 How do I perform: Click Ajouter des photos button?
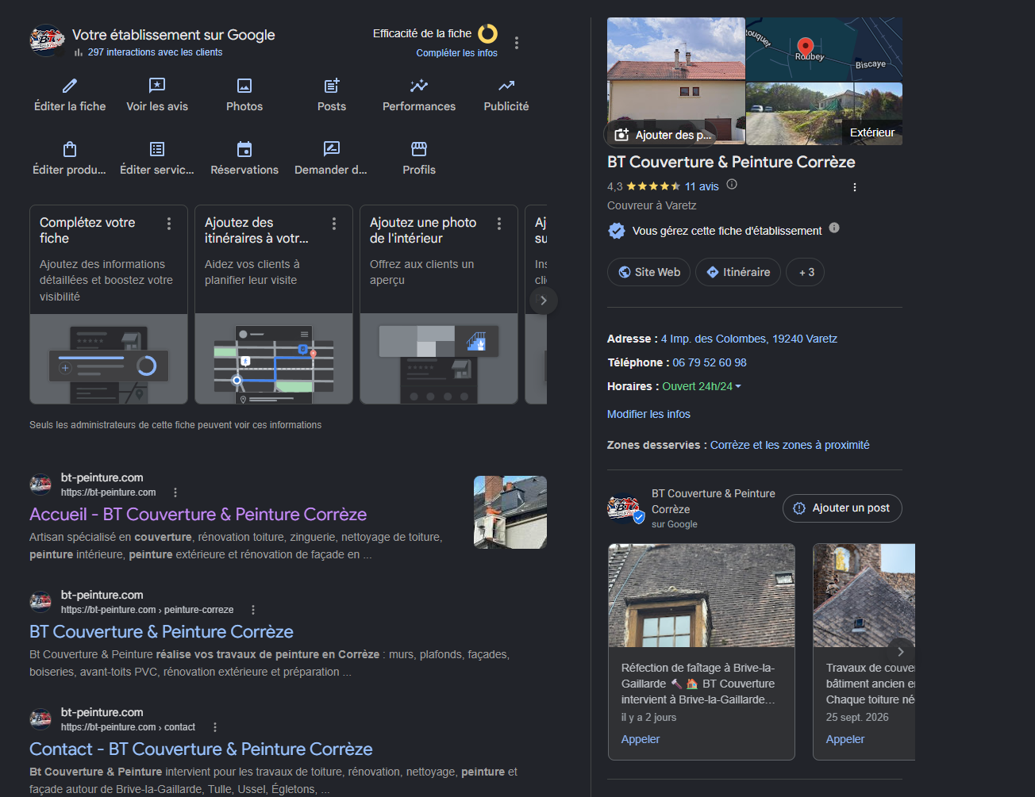663,135
